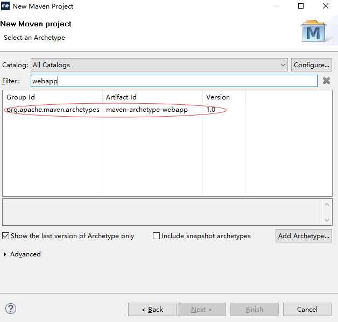Sort by Artifact Id column header
The image size is (338, 322).
pos(152,97)
